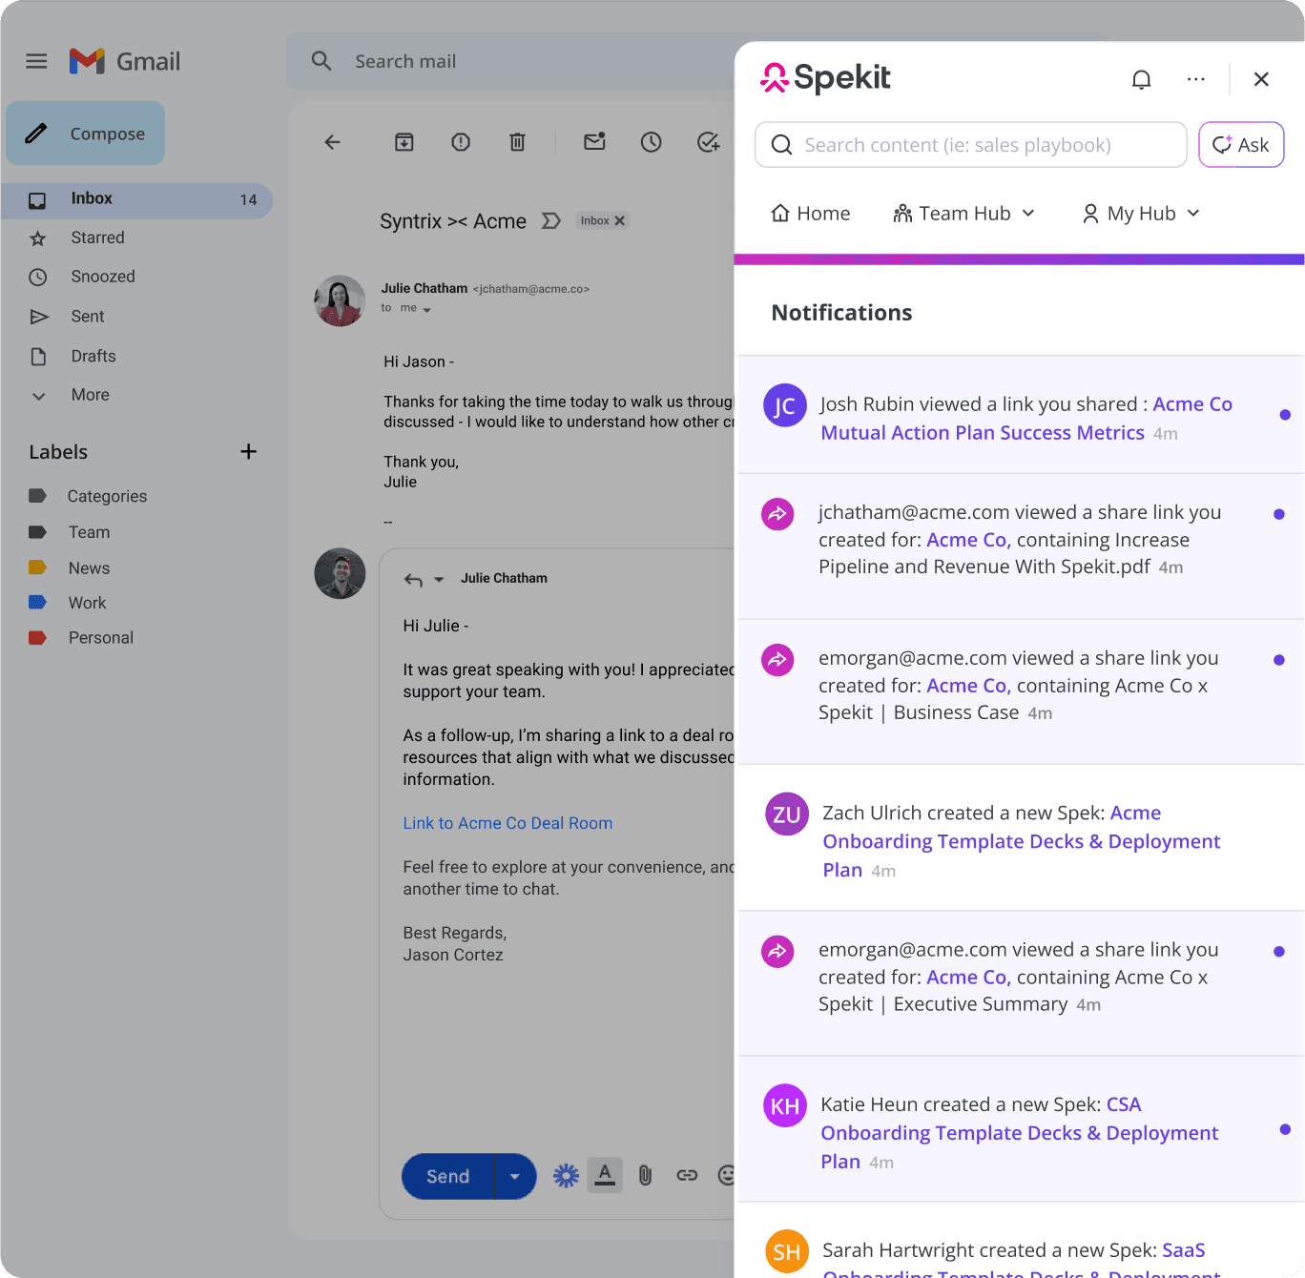This screenshot has width=1305, height=1278.
Task: Click unread dot on Josh Rubin notification
Action: 1285,415
